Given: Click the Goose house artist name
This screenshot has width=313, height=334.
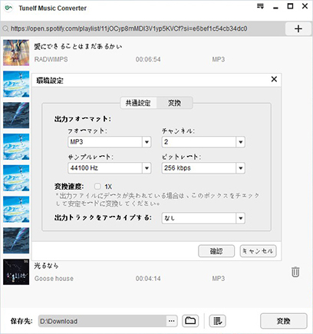Looking at the screenshot, I should [x=54, y=279].
